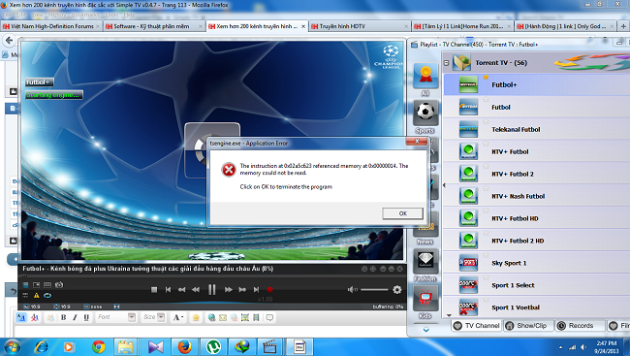Click the red record button
630x356 pixels.
(x=270, y=290)
